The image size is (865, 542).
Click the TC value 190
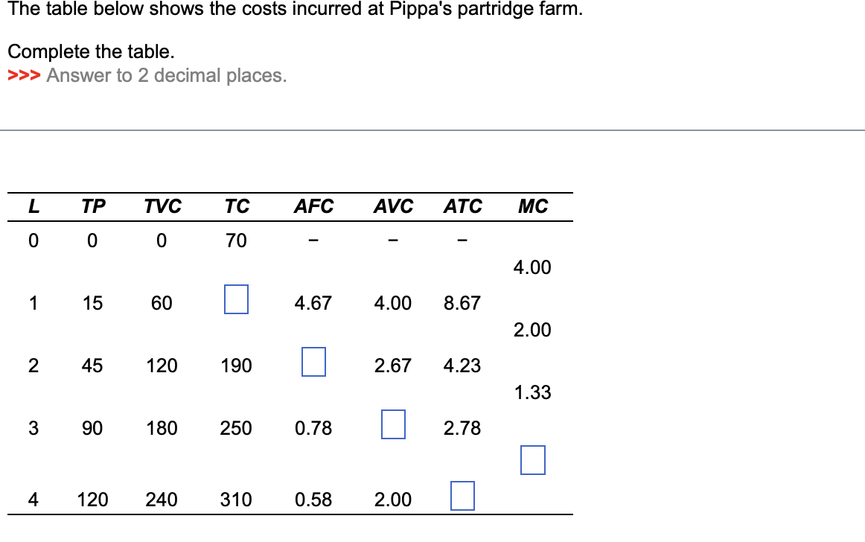click(236, 366)
